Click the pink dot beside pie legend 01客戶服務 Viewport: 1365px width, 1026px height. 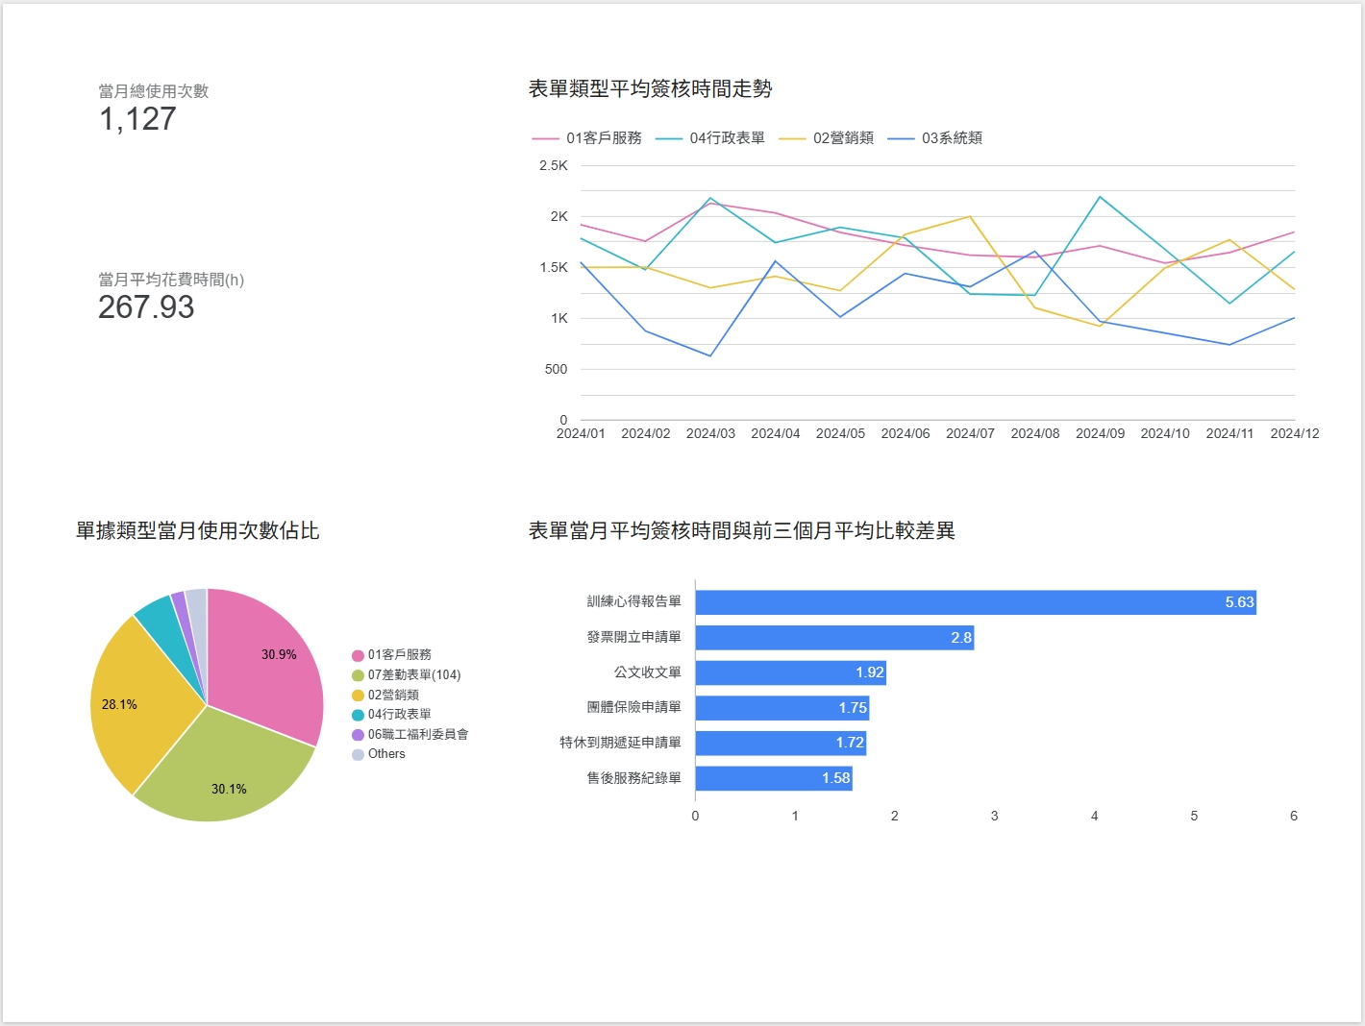pyautogui.click(x=358, y=655)
